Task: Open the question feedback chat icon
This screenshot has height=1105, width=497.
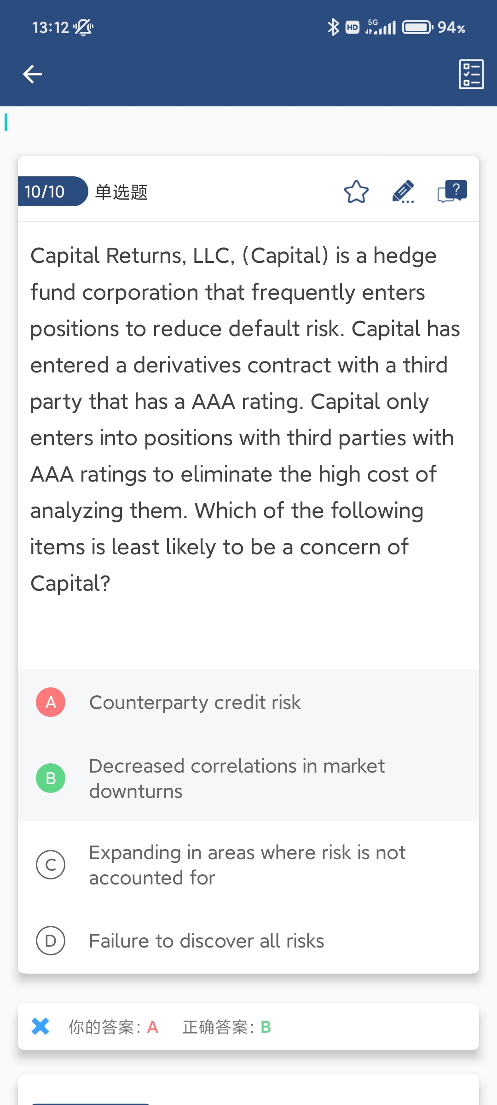Action: point(452,191)
